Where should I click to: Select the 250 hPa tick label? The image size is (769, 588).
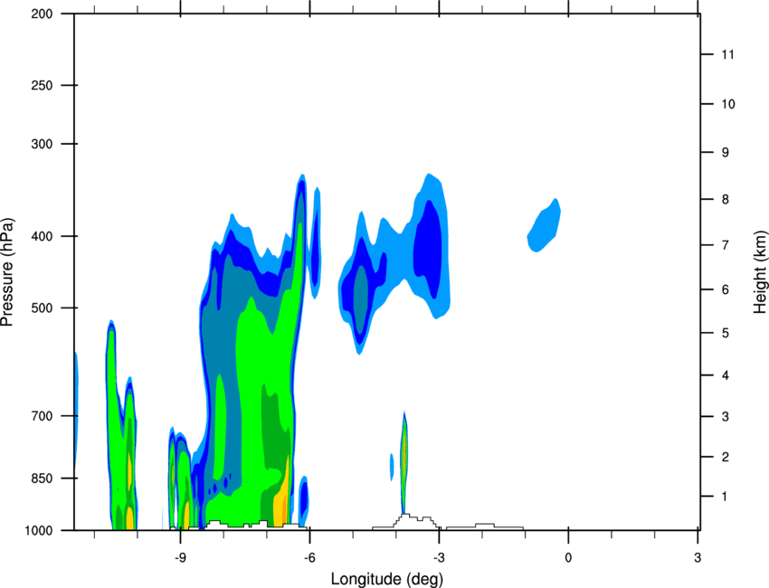point(43,85)
